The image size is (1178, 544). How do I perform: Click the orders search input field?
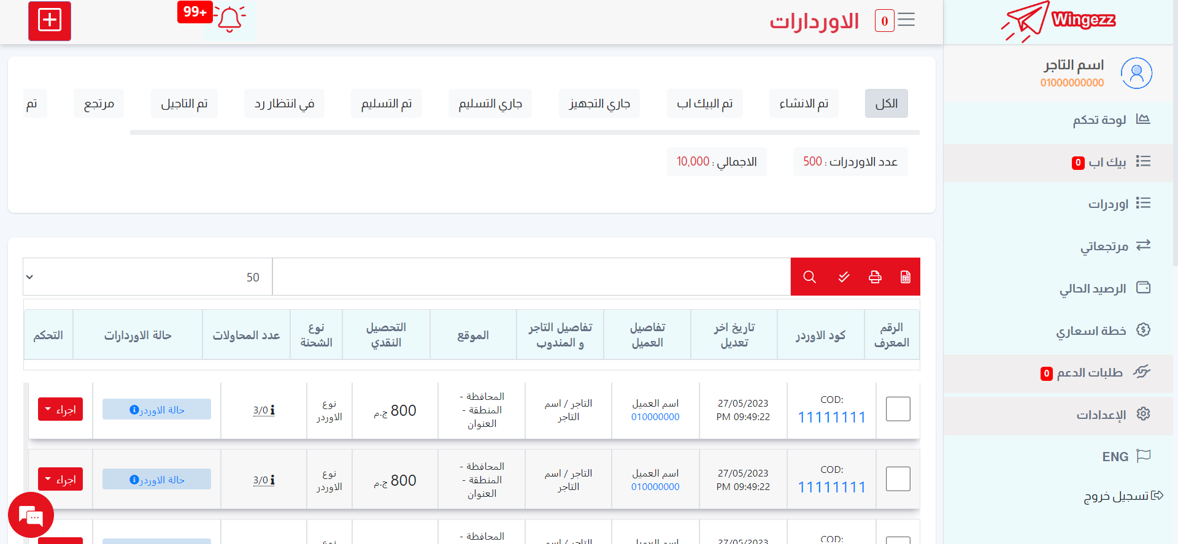coord(531,277)
